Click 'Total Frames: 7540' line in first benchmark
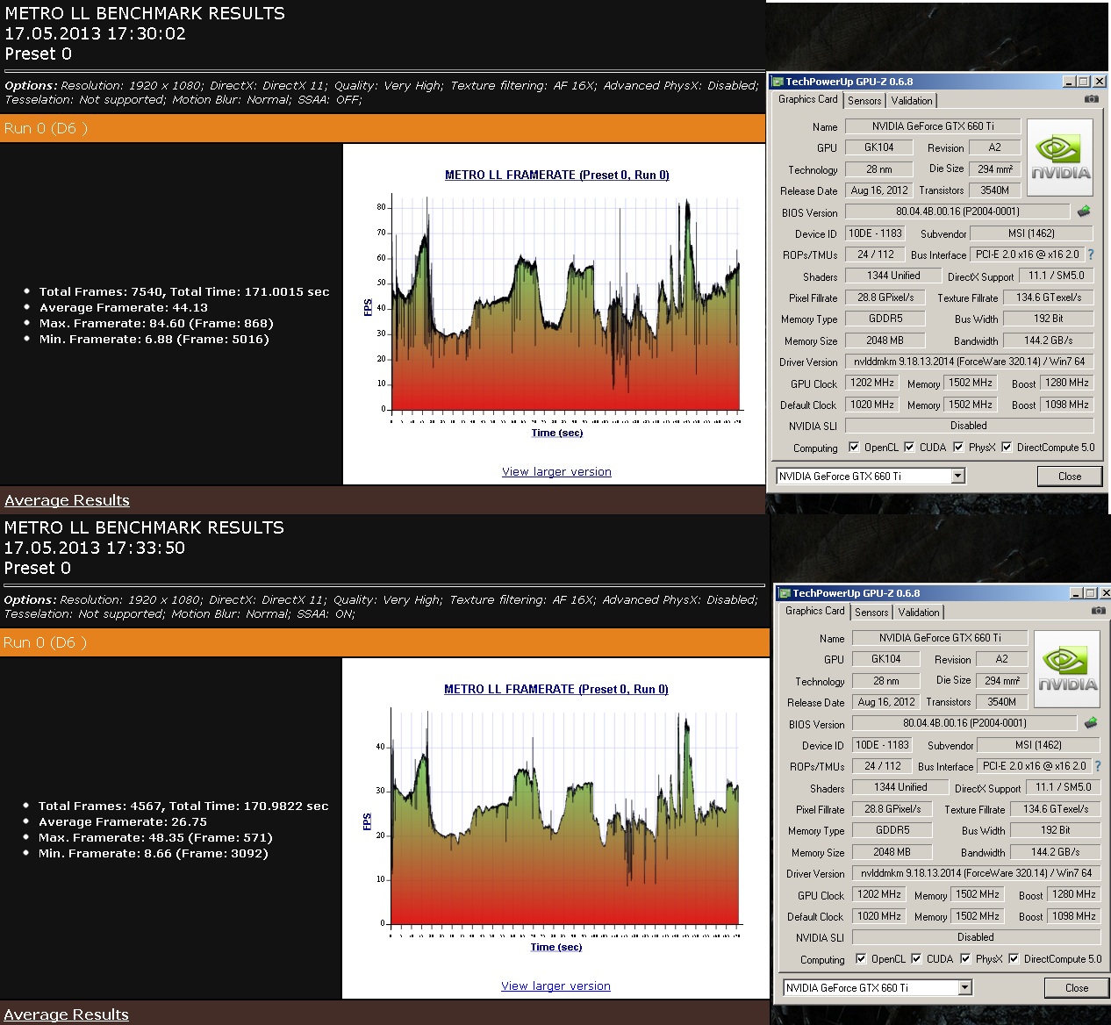Screen dimensions: 1111x1025 click(x=184, y=291)
